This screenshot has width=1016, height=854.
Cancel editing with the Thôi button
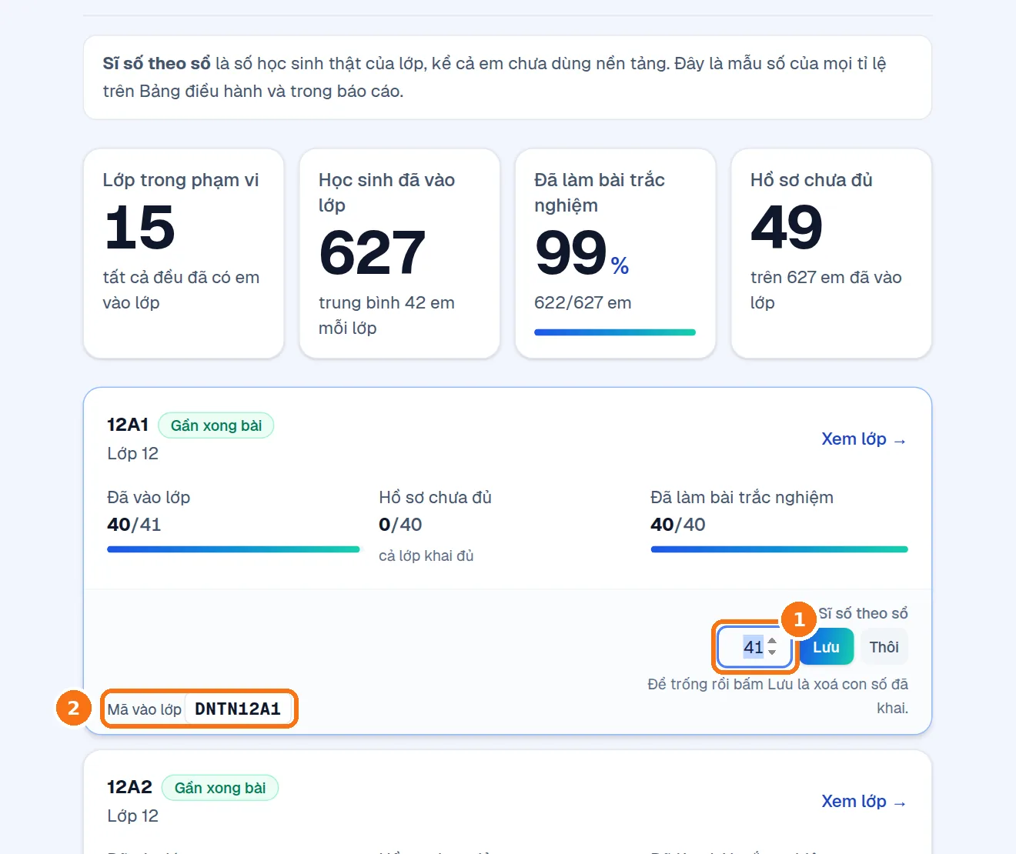tap(884, 647)
